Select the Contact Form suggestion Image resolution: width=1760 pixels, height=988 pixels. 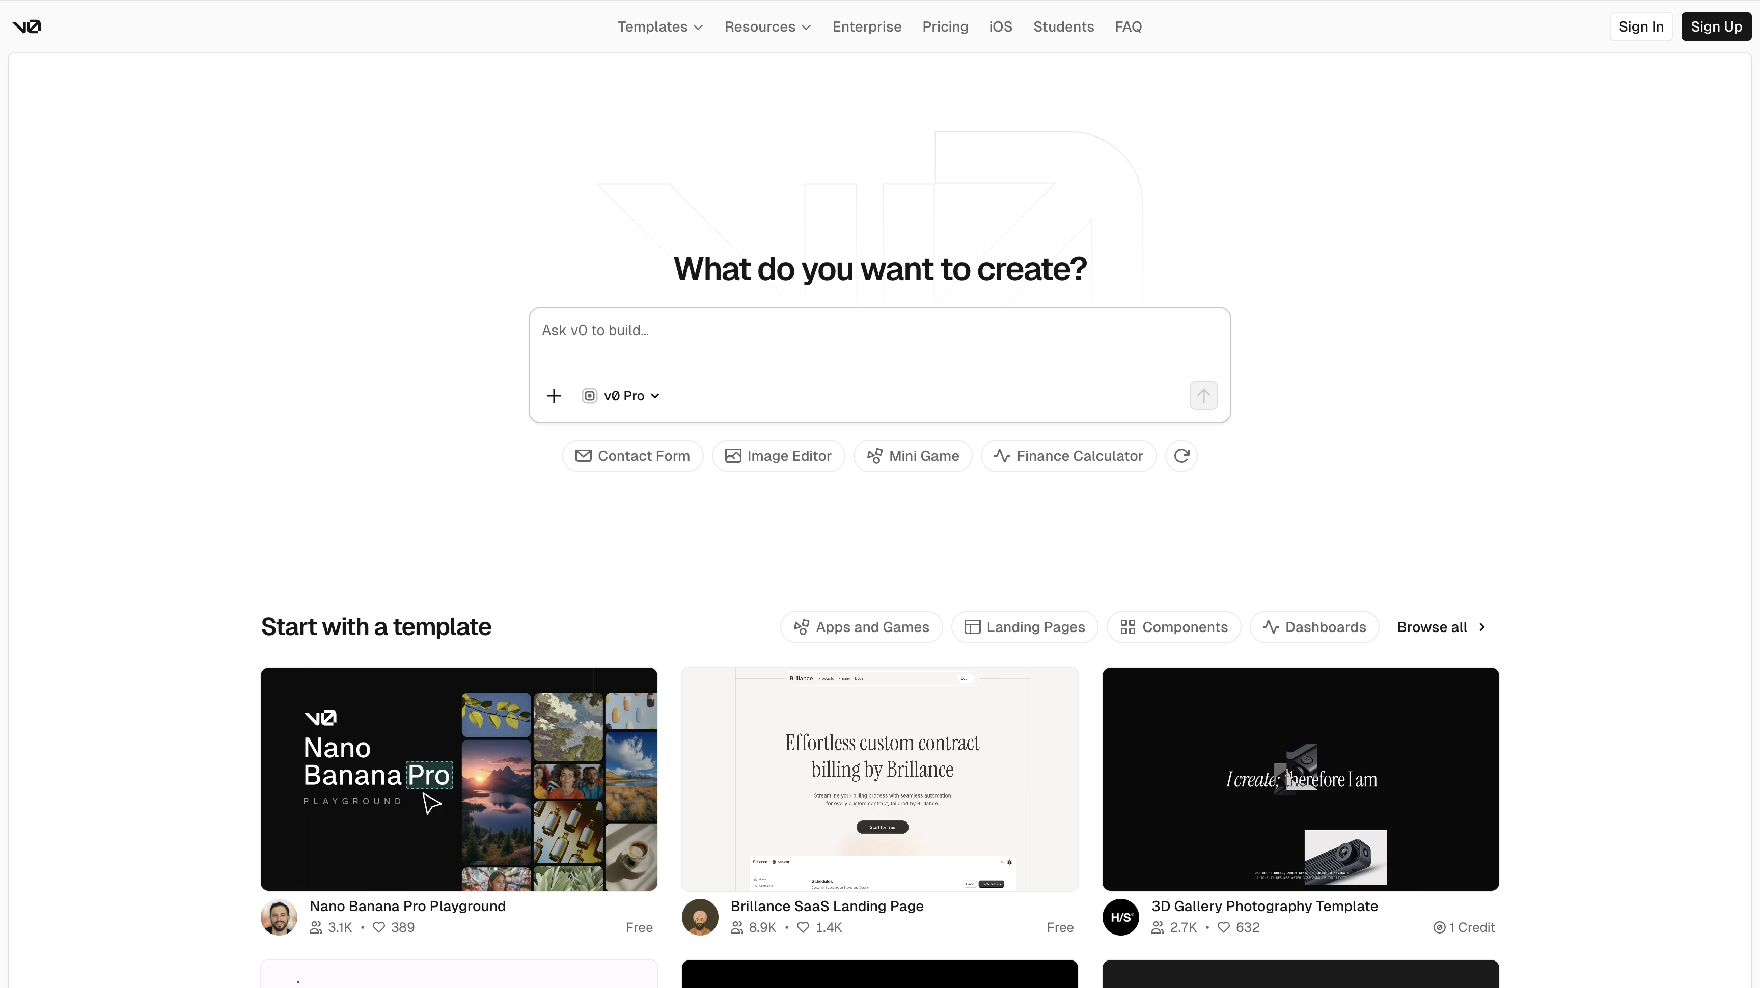click(x=632, y=456)
